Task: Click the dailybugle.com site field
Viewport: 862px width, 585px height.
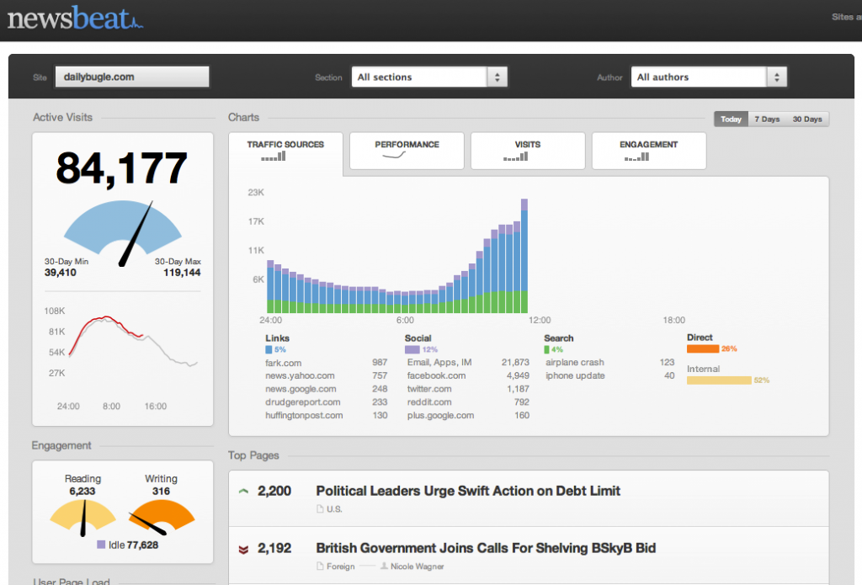Action: tap(131, 77)
